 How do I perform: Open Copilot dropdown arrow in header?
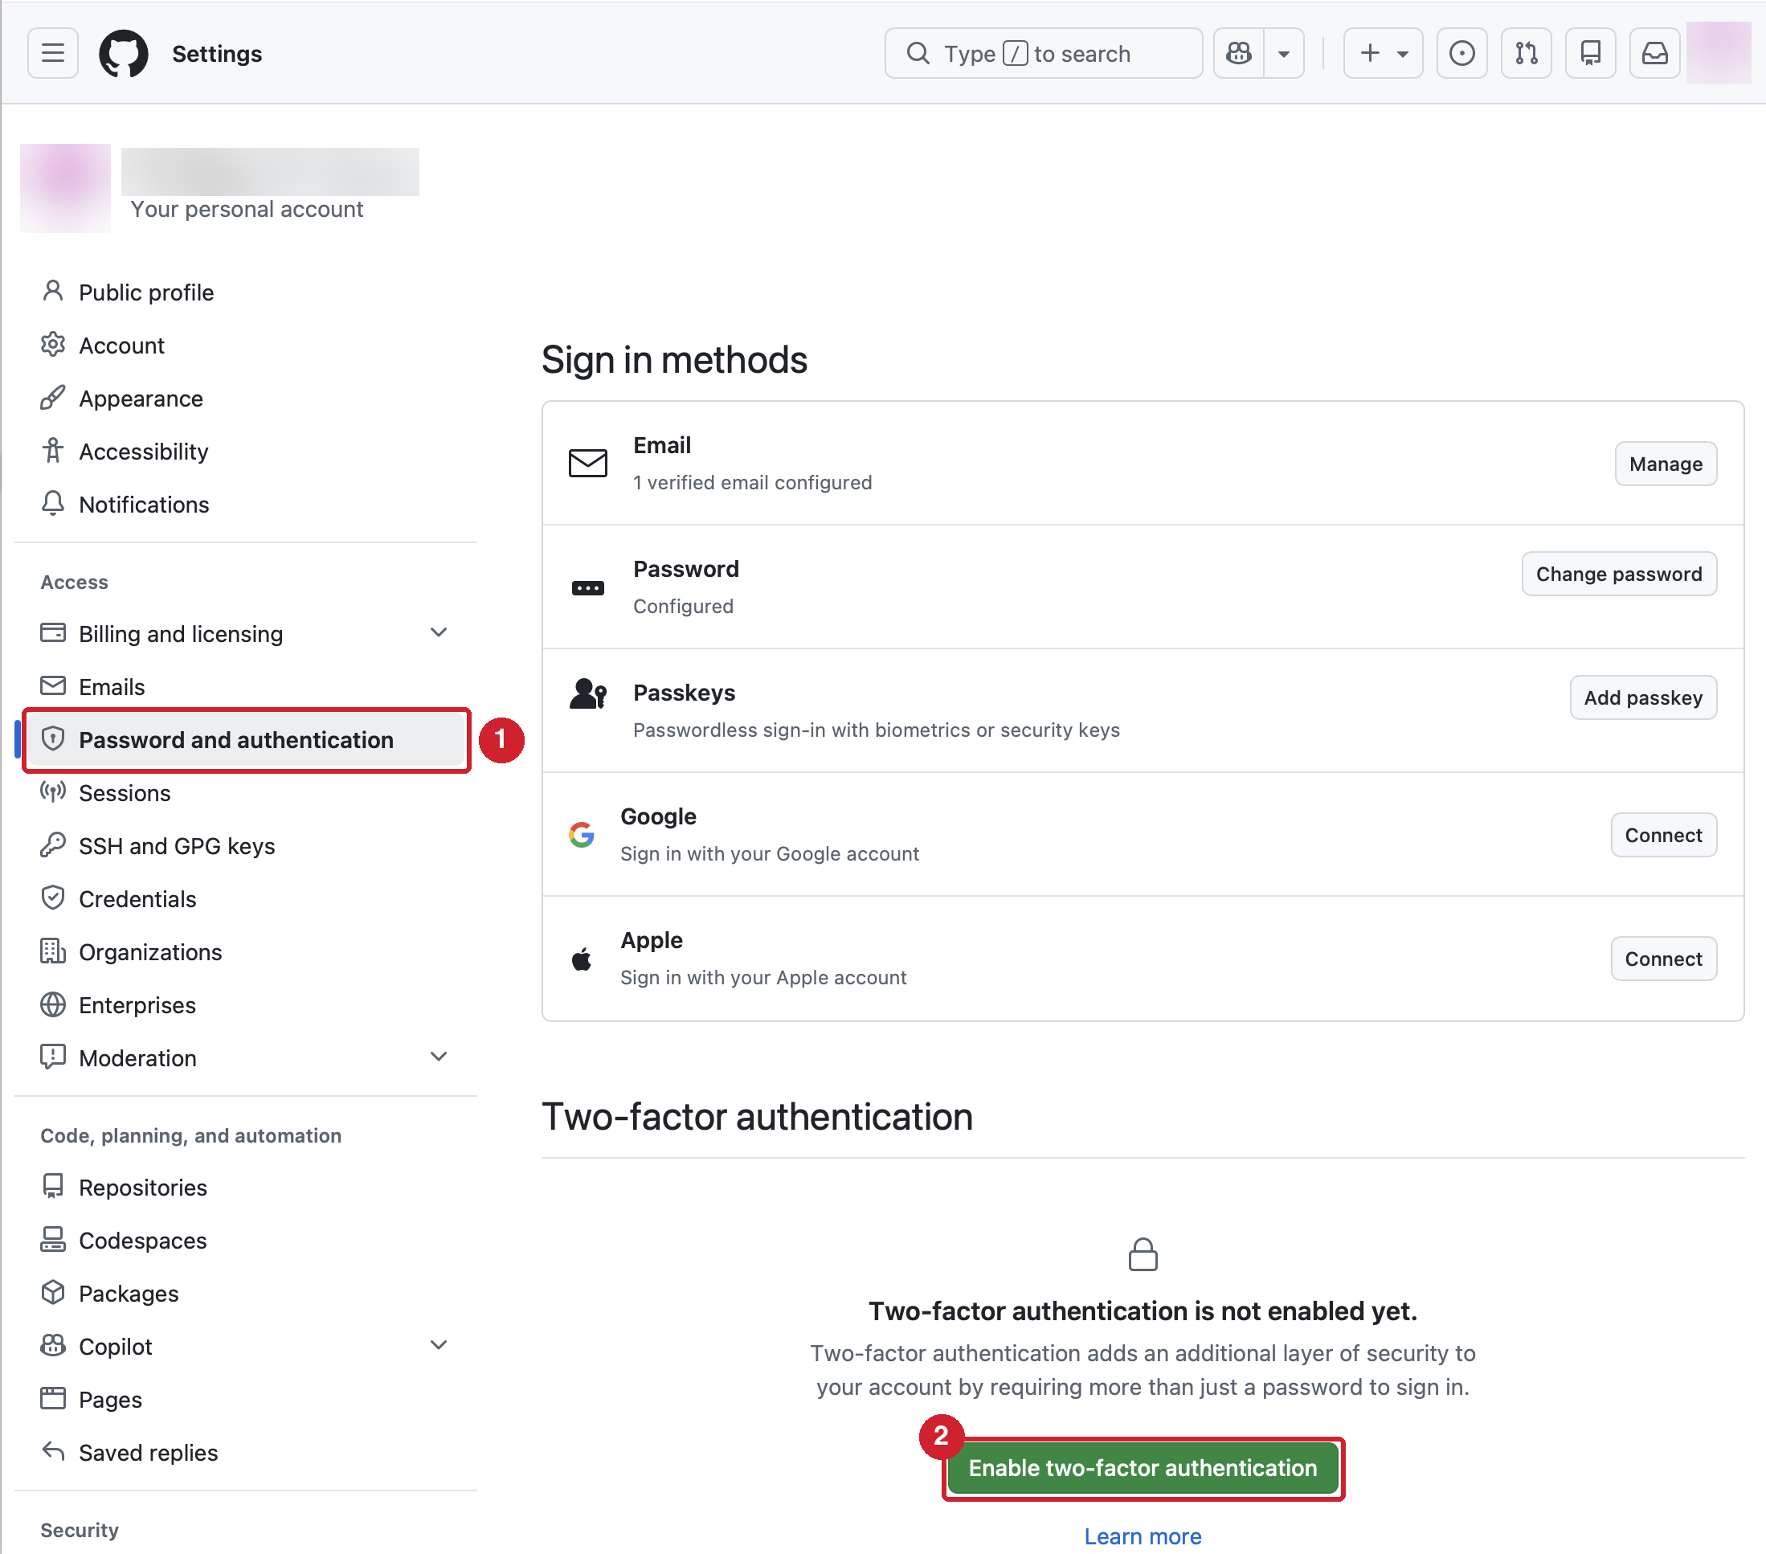(1284, 54)
